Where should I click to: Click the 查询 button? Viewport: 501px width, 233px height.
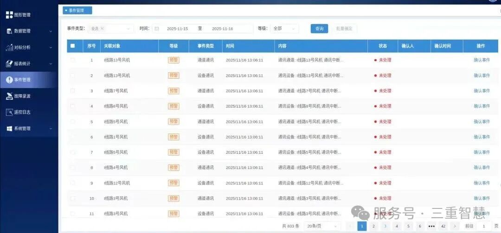pos(319,28)
